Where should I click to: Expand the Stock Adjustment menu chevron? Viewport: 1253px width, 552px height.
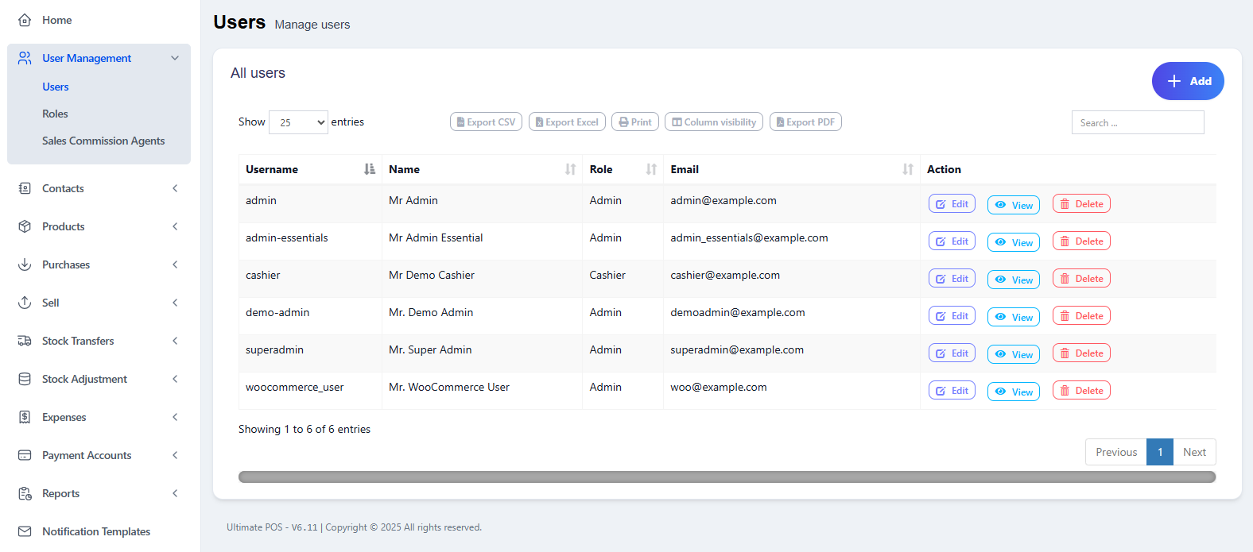[x=175, y=379]
